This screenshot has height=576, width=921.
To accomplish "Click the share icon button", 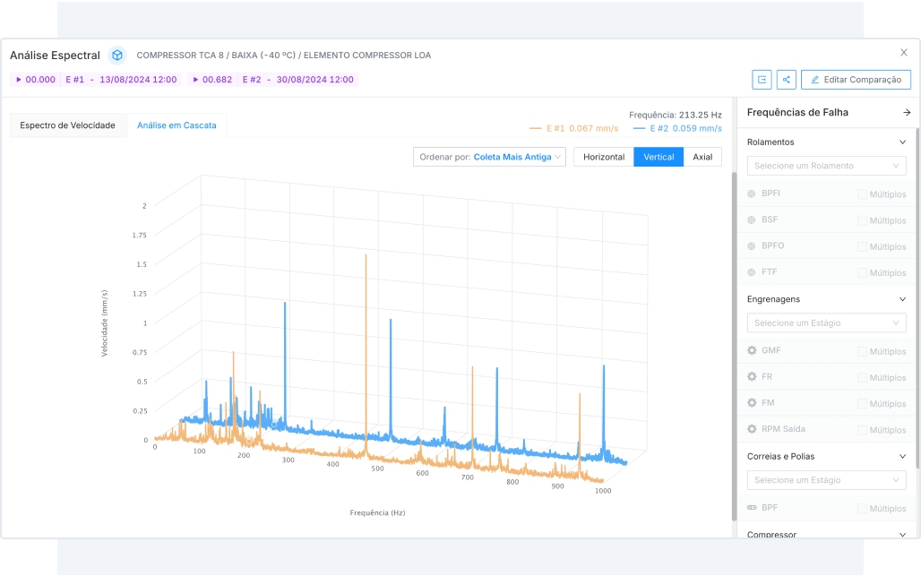I will (x=786, y=80).
